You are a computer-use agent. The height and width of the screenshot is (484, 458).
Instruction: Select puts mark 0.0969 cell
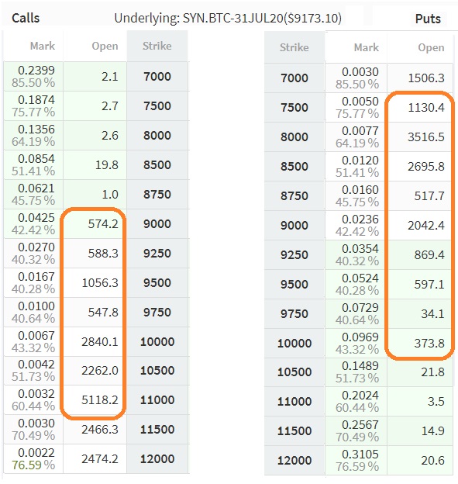356,344
